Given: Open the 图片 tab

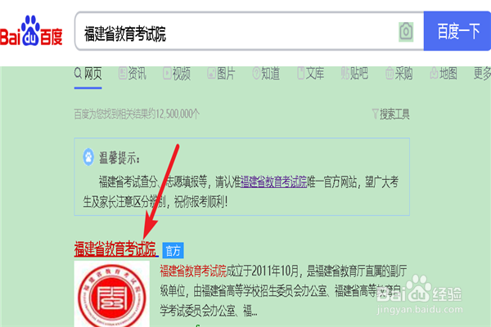Looking at the screenshot, I should [x=221, y=74].
